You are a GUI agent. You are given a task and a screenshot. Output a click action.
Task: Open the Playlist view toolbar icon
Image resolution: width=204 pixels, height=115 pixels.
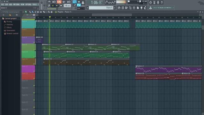(x=119, y=8)
